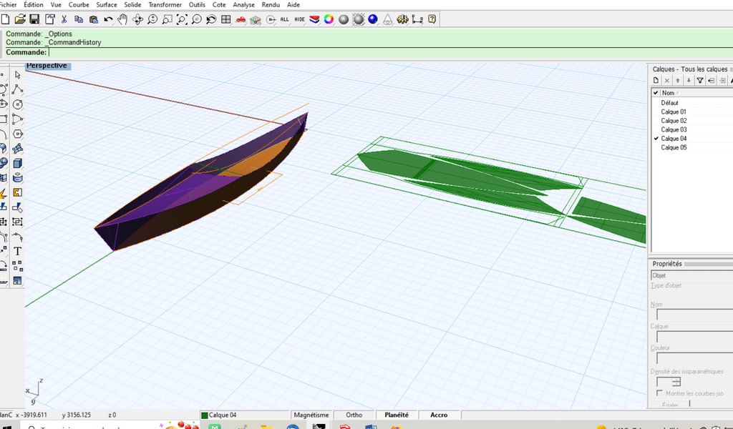
Task: Open help with the question mark icon
Action: (432, 19)
